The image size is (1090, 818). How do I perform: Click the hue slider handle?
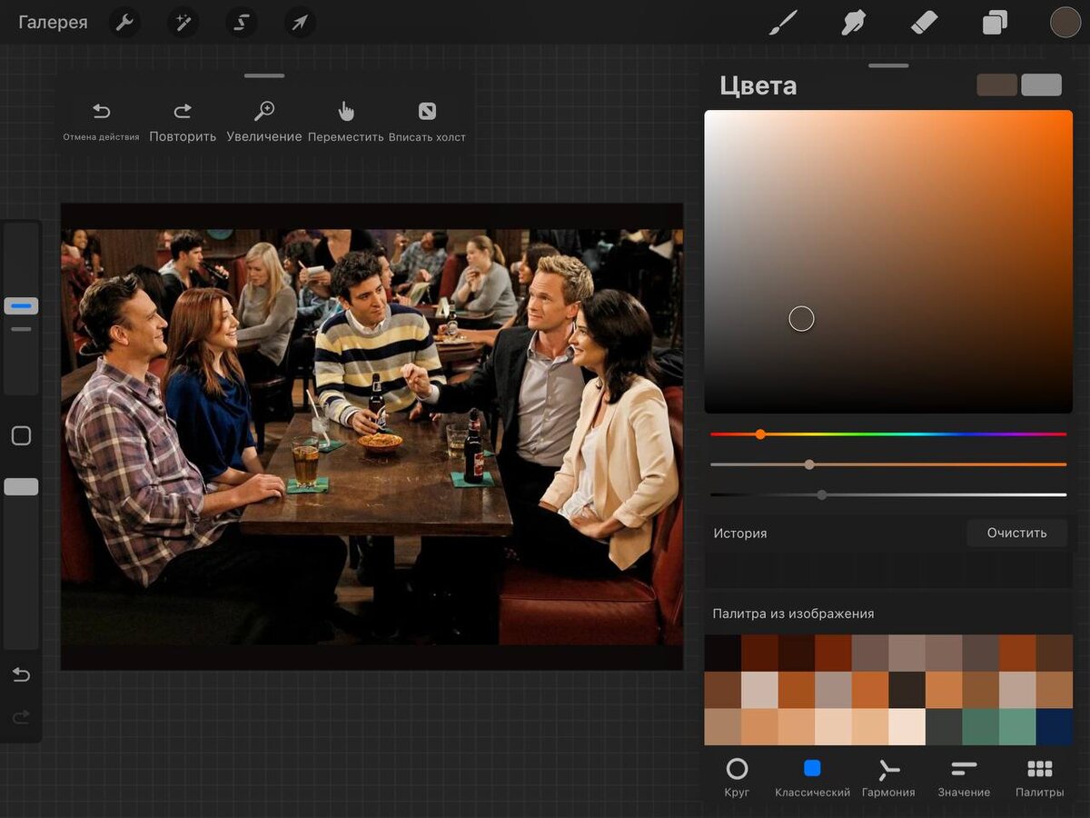760,434
